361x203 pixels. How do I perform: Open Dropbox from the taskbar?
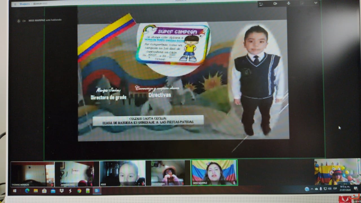coord(62,191)
